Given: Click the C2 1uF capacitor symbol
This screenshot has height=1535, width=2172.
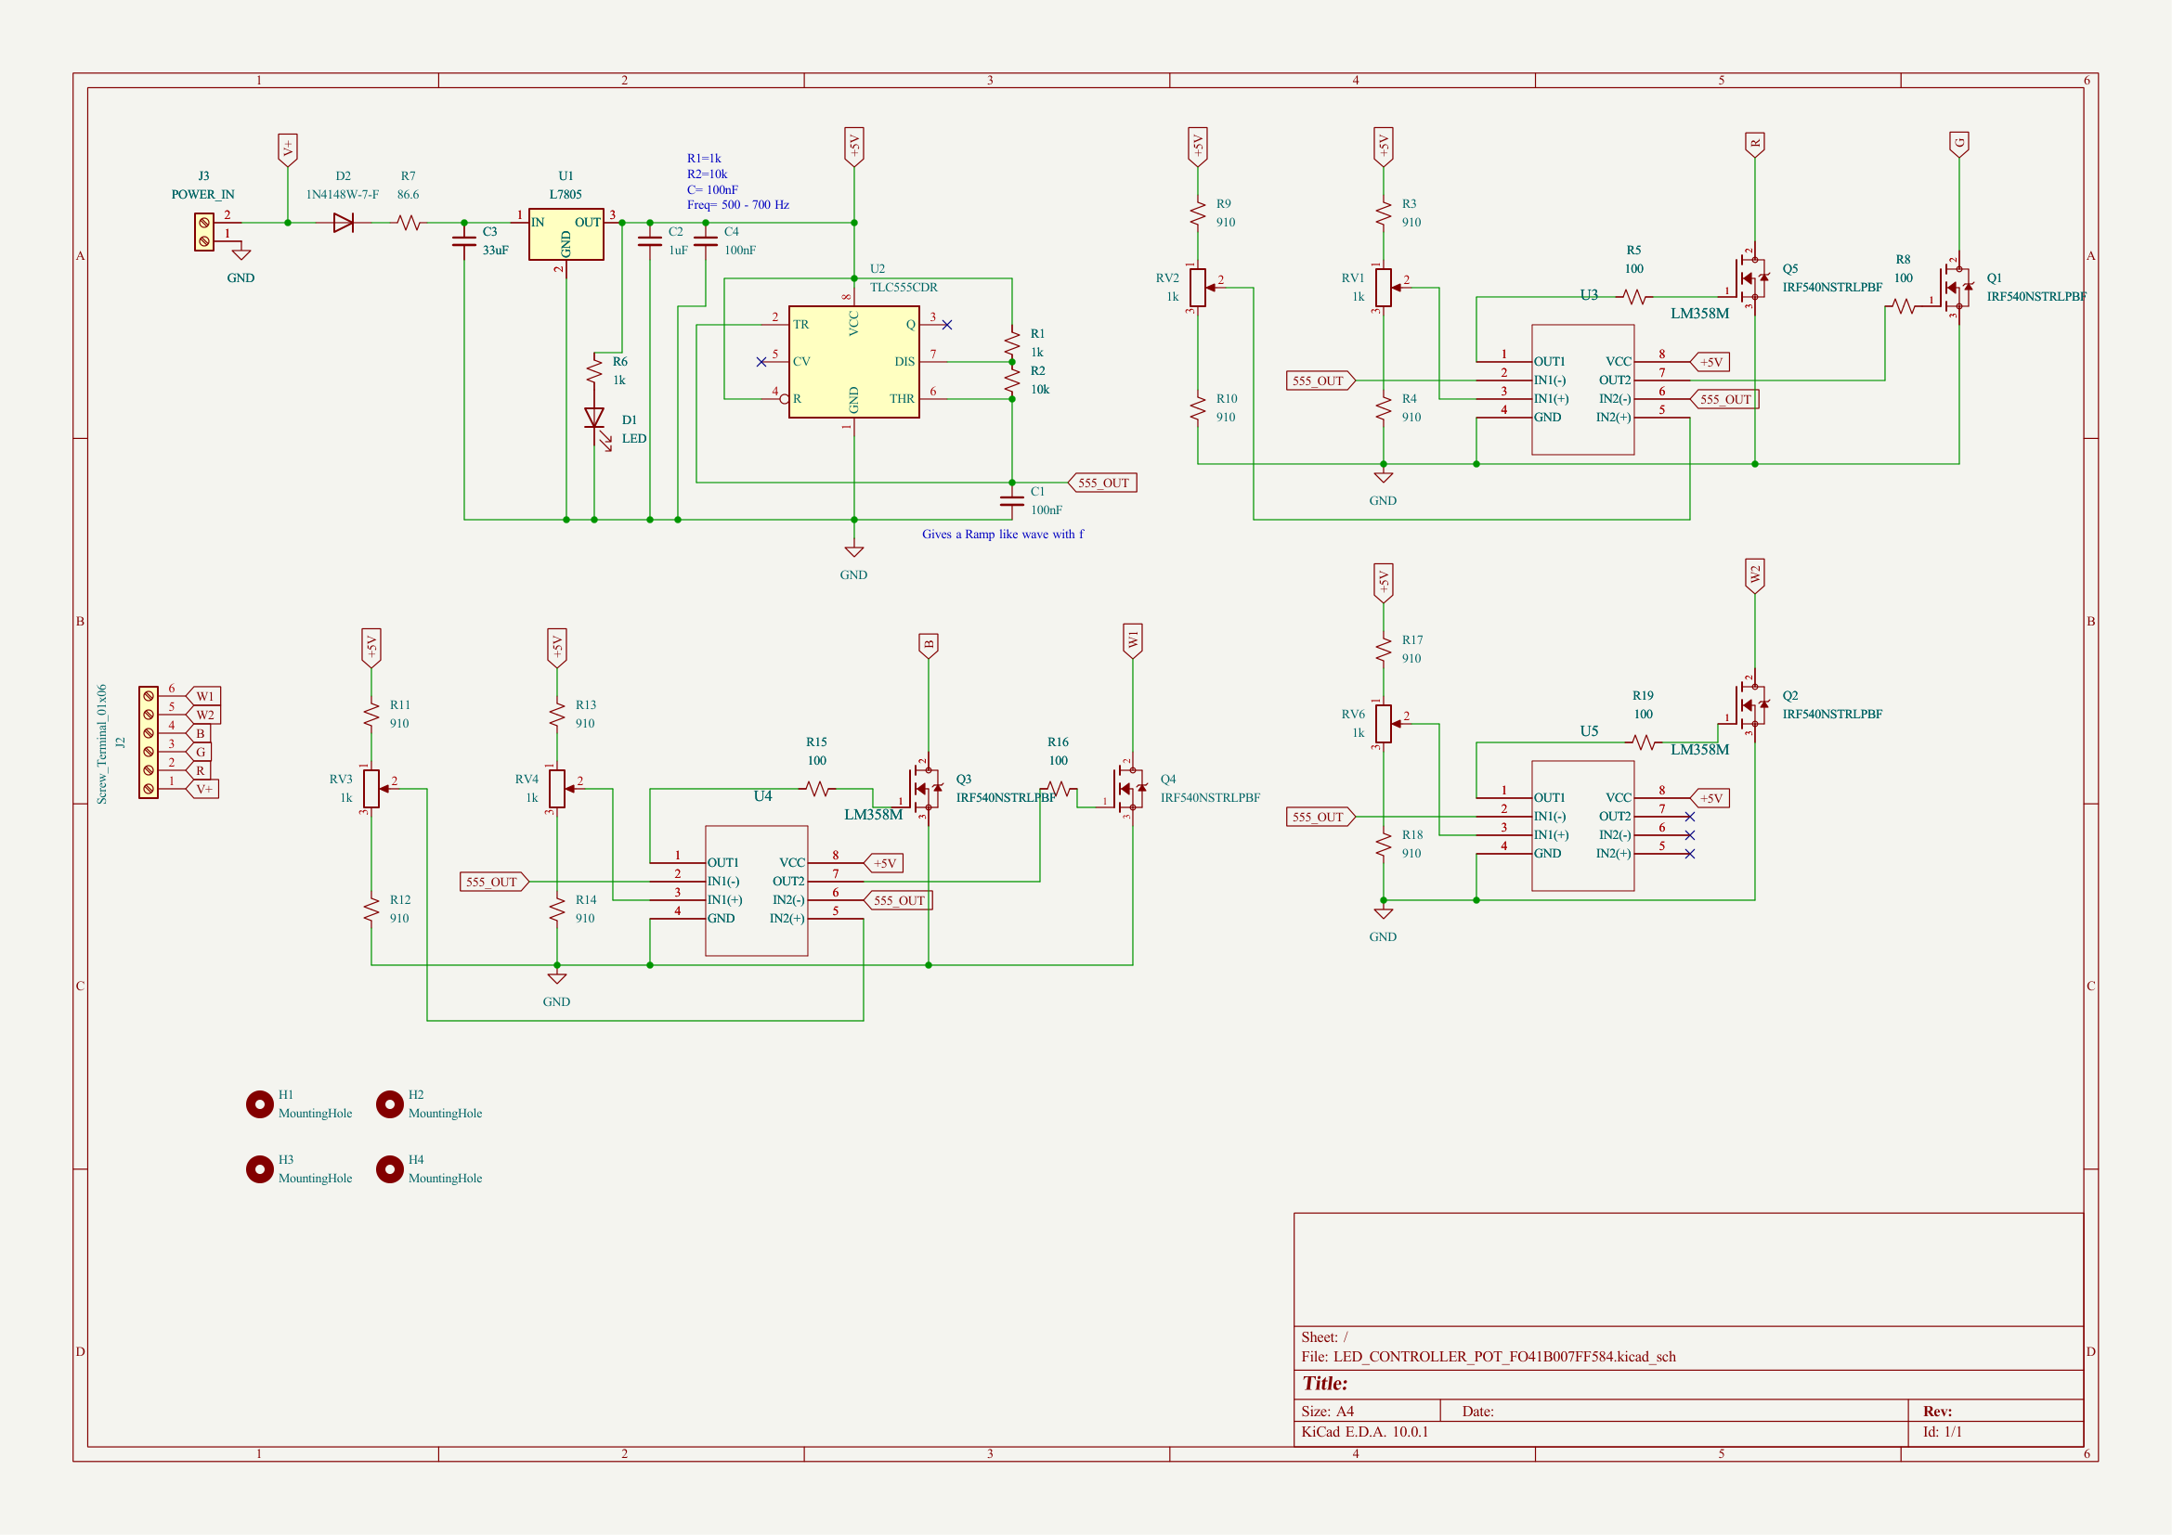Looking at the screenshot, I should pos(650,241).
